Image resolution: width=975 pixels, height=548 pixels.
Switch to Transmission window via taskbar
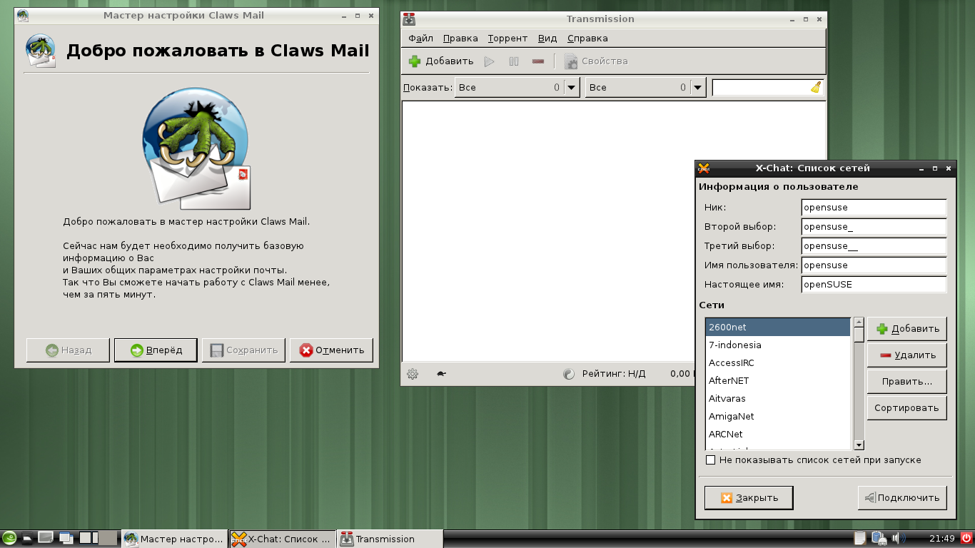(390, 539)
